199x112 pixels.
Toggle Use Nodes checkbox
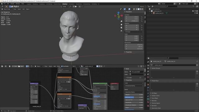[x=62, y=66]
